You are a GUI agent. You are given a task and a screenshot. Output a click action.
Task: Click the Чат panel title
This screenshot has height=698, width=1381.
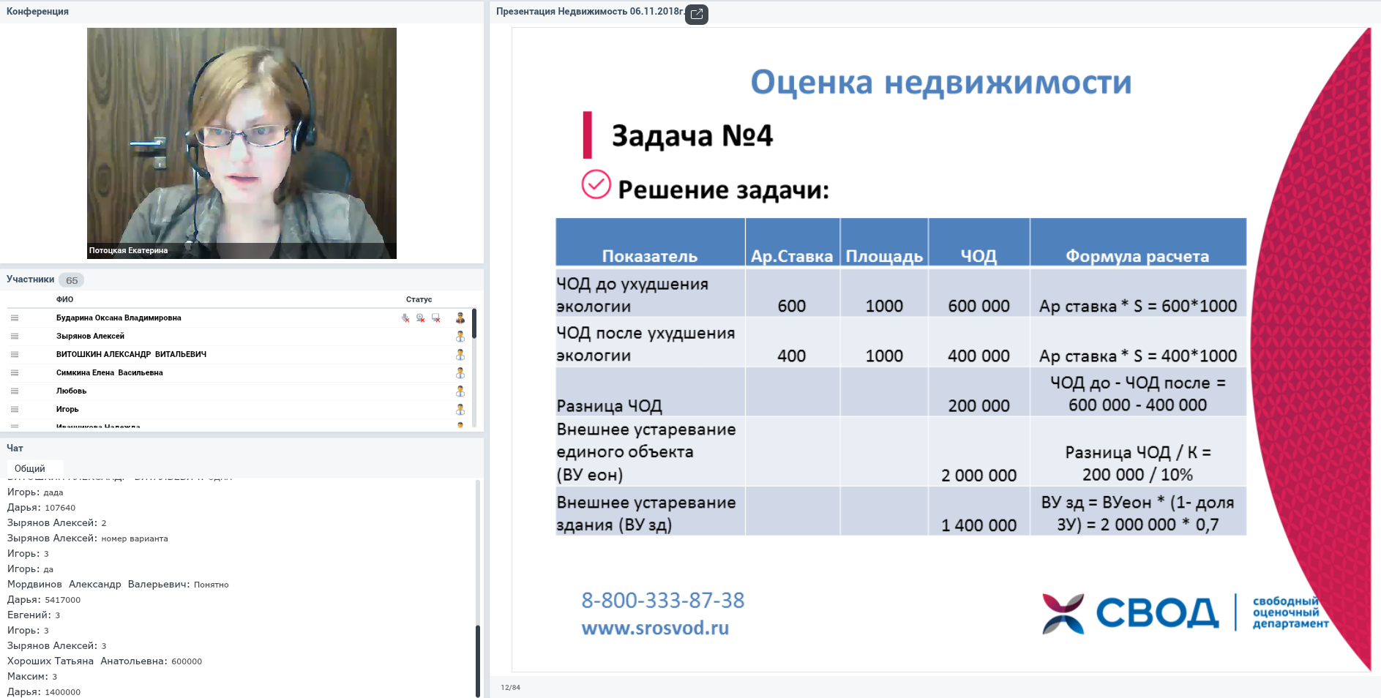15,448
